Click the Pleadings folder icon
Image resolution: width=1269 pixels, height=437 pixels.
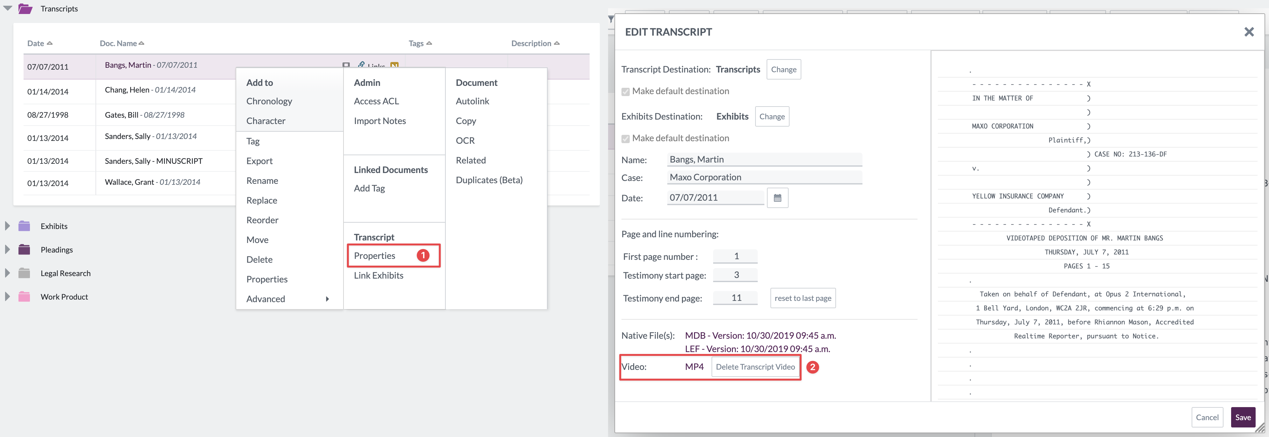point(24,249)
